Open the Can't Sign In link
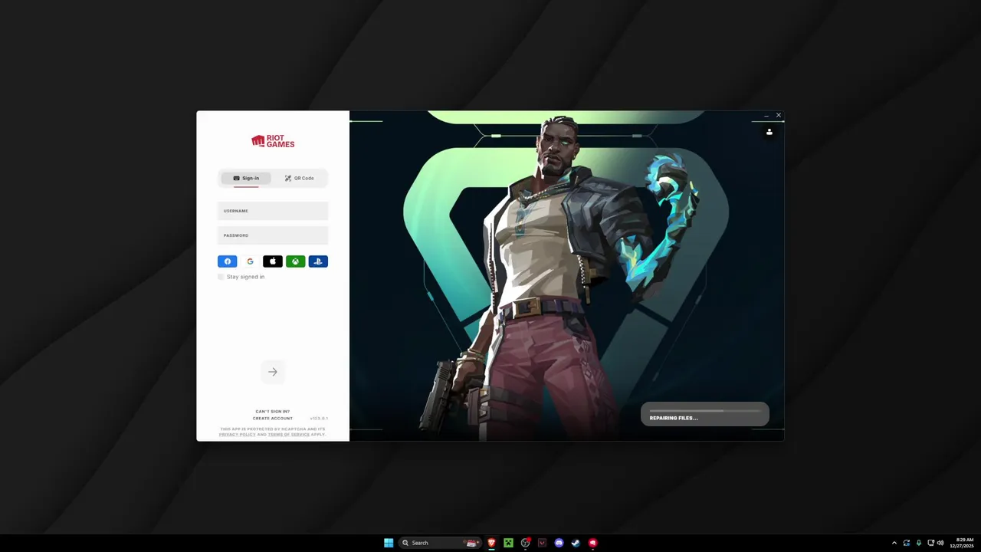Image resolution: width=981 pixels, height=552 pixels. [x=273, y=412]
